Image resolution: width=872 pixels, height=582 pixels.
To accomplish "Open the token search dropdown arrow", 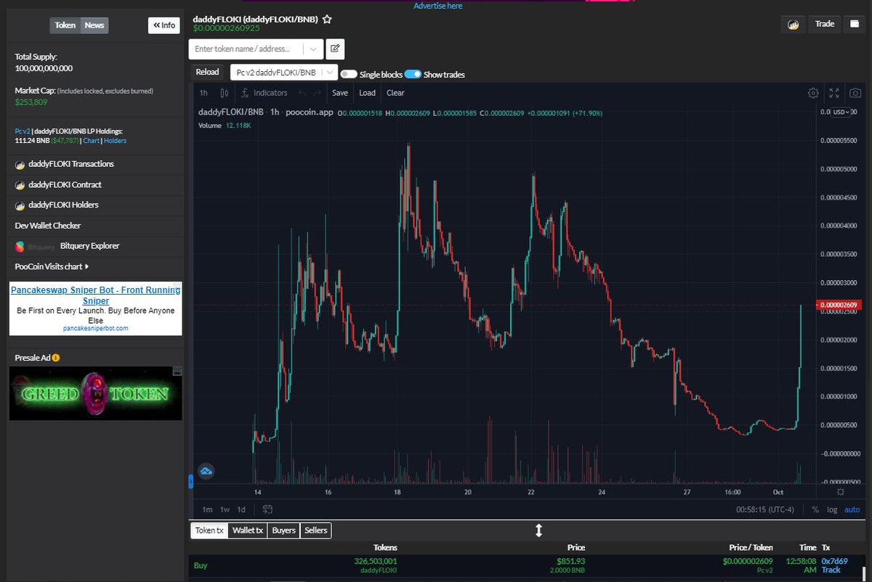I will pyautogui.click(x=312, y=49).
